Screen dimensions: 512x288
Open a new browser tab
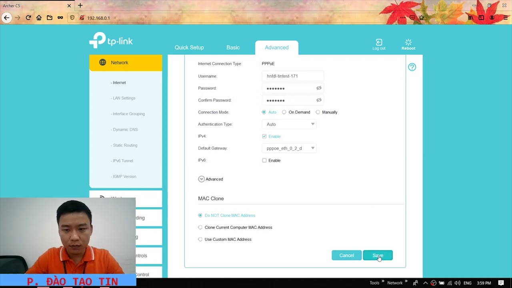(x=80, y=6)
